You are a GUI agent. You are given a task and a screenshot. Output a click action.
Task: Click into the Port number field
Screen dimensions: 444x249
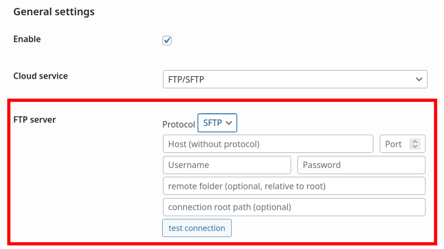[x=395, y=144]
